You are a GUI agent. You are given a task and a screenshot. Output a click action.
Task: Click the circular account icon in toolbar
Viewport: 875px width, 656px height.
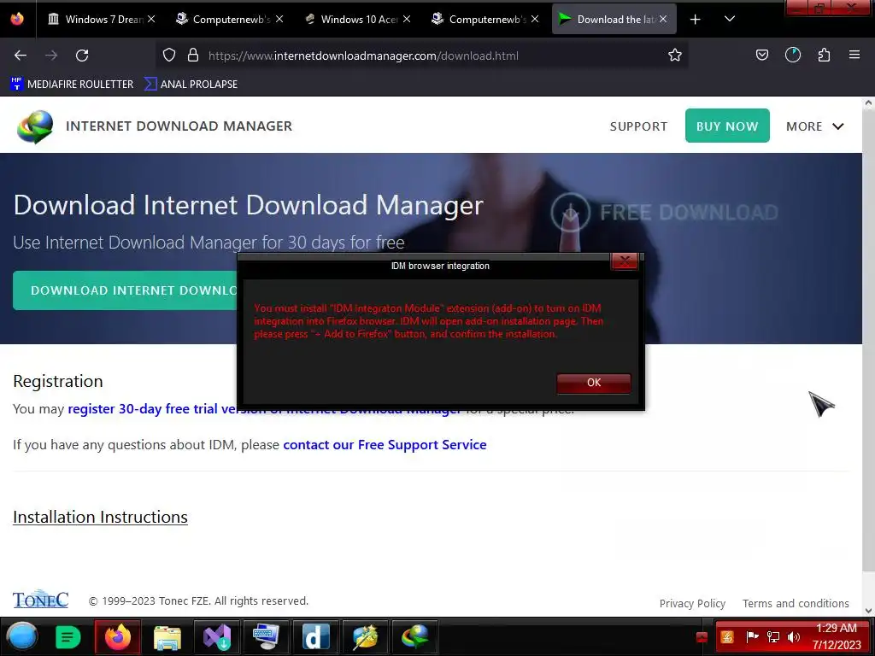(x=792, y=55)
